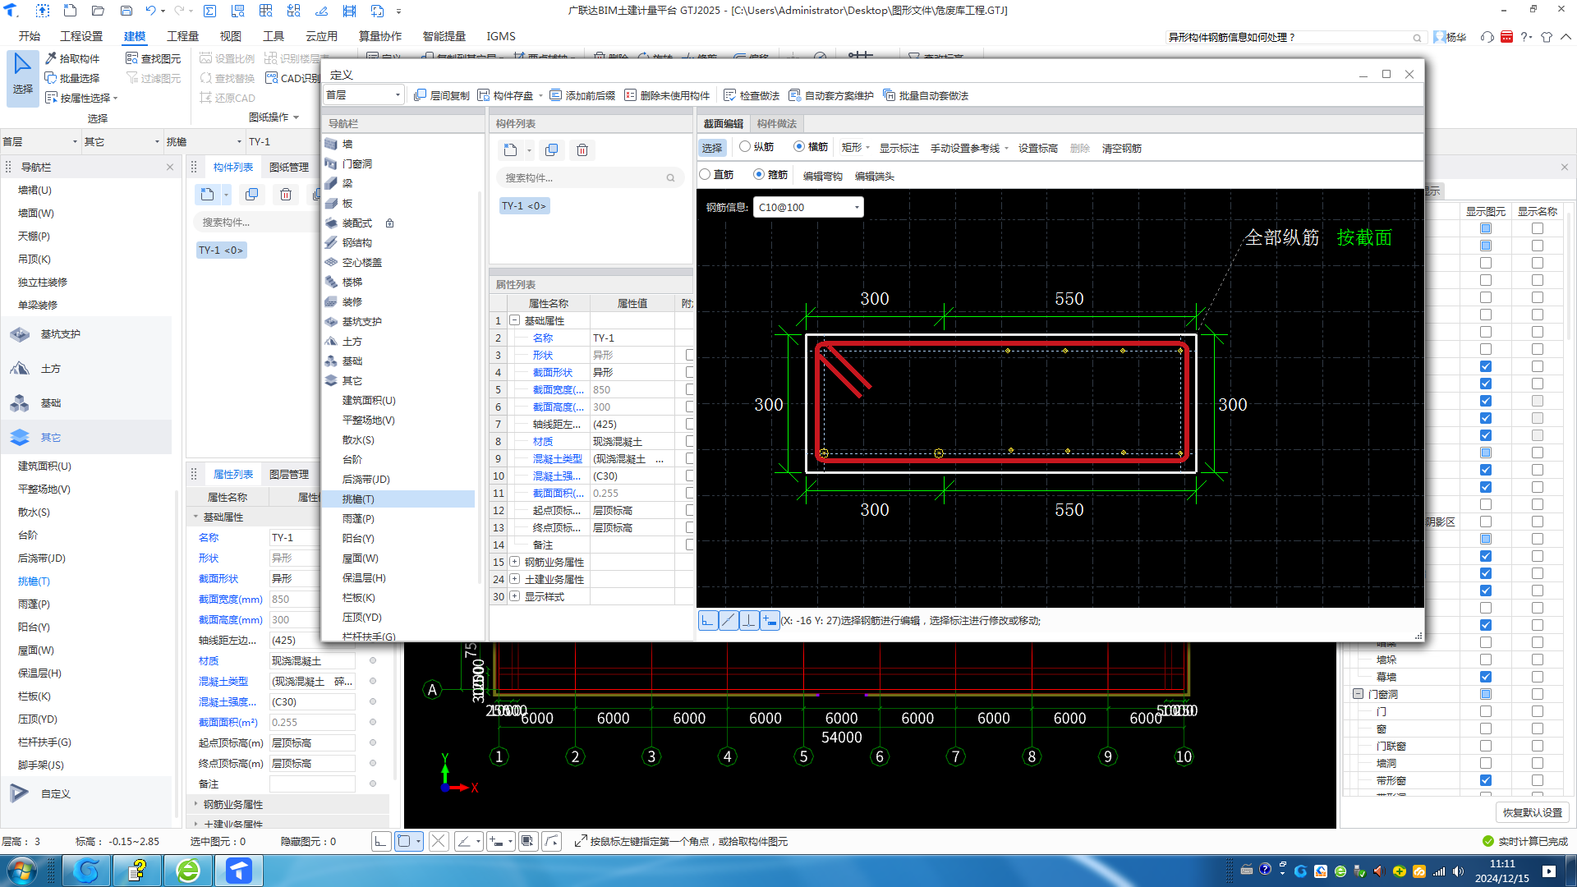Image resolution: width=1577 pixels, height=887 pixels.
Task: Expand the 钢筋业务属性 property group
Action: [x=515, y=562]
